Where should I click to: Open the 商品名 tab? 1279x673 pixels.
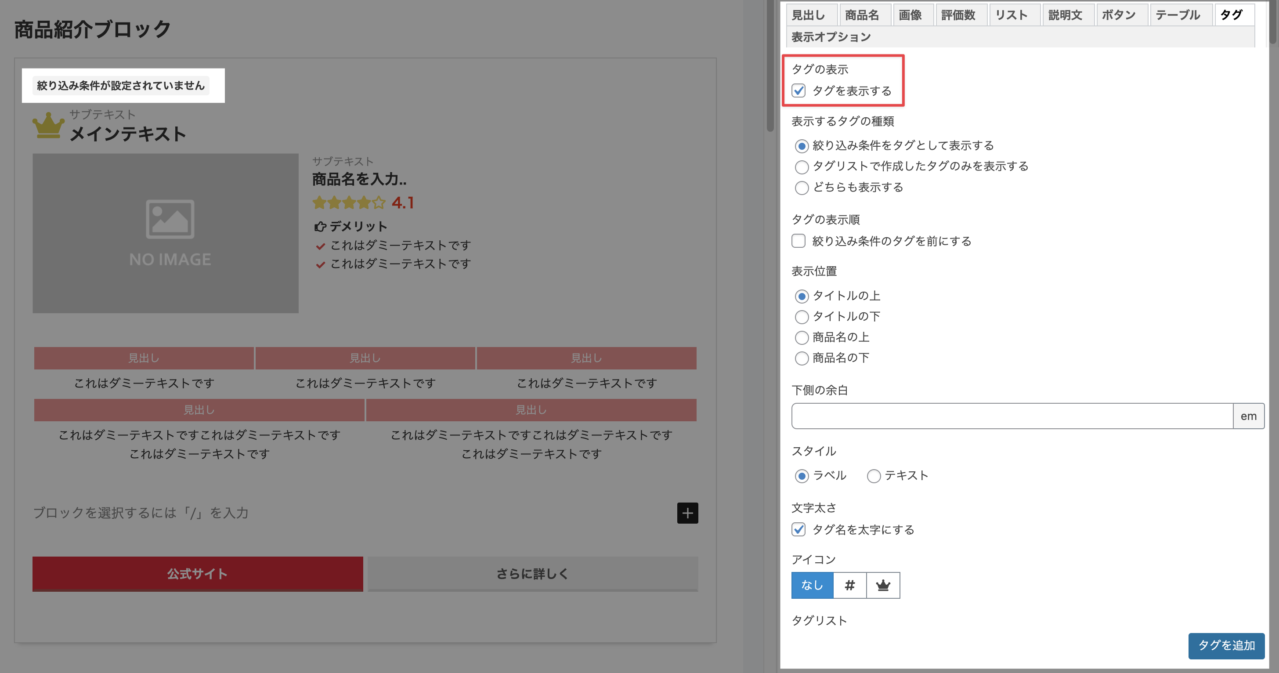(865, 15)
